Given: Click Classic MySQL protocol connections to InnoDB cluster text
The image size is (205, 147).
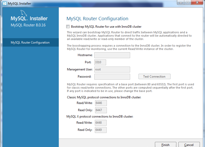Looking at the screenshot, I should pos(104,97).
